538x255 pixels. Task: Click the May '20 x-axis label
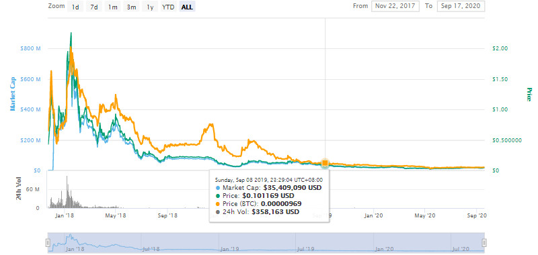pyautogui.click(x=425, y=215)
